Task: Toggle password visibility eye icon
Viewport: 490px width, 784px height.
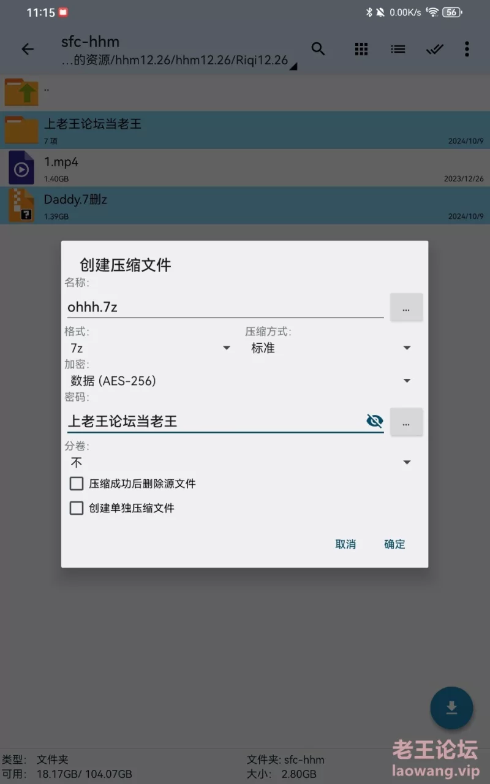Action: pyautogui.click(x=374, y=421)
